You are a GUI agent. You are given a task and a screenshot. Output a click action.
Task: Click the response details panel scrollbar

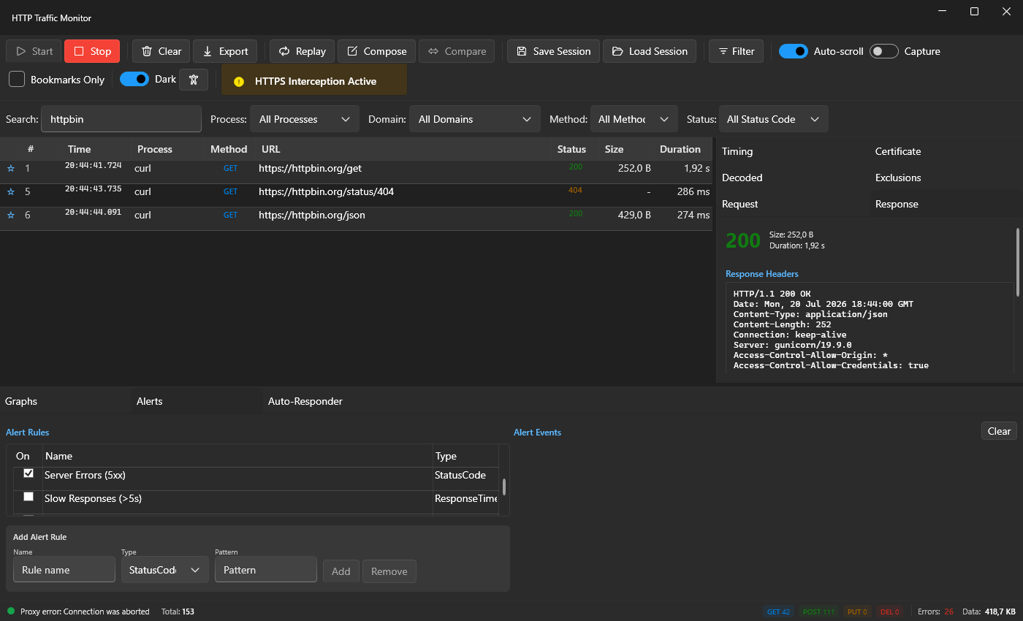click(1017, 262)
